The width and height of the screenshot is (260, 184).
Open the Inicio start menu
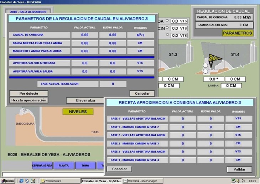click(7, 181)
